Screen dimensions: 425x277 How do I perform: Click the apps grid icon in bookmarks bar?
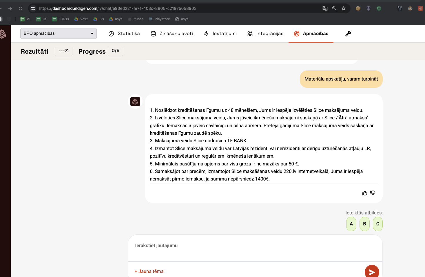point(9,19)
